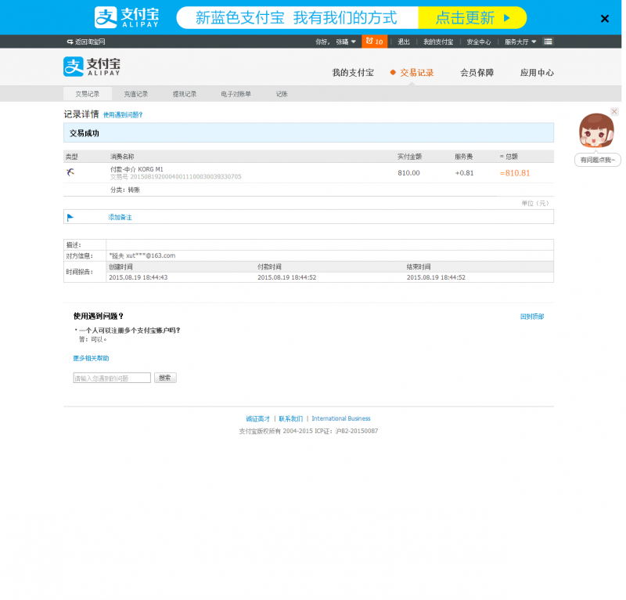Click the blue flag icon beside 添加备注
Image resolution: width=626 pixels, height=600 pixels.
pos(70,217)
